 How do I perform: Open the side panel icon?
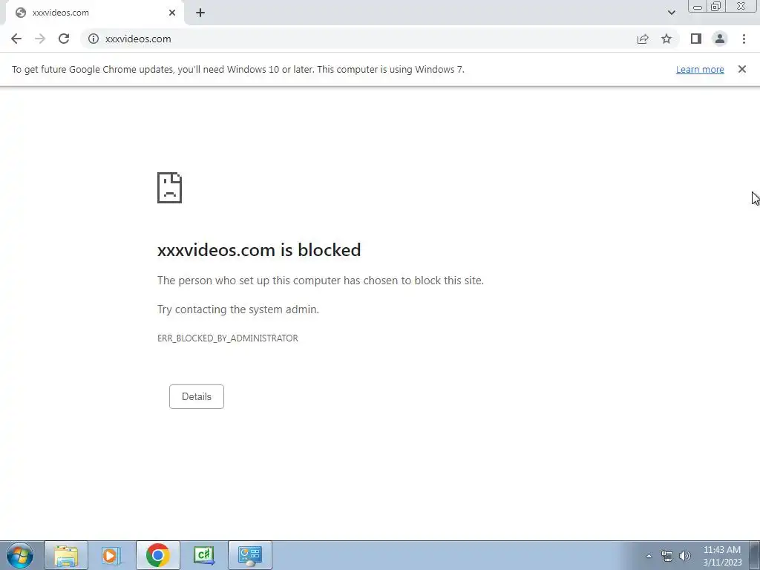696,39
